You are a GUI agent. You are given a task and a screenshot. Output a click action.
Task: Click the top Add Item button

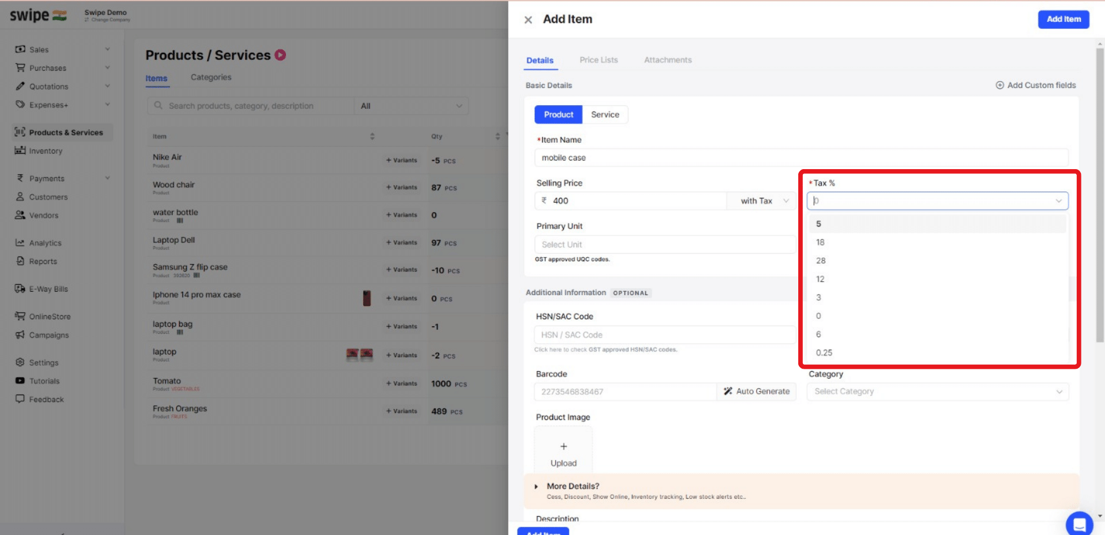point(1064,19)
